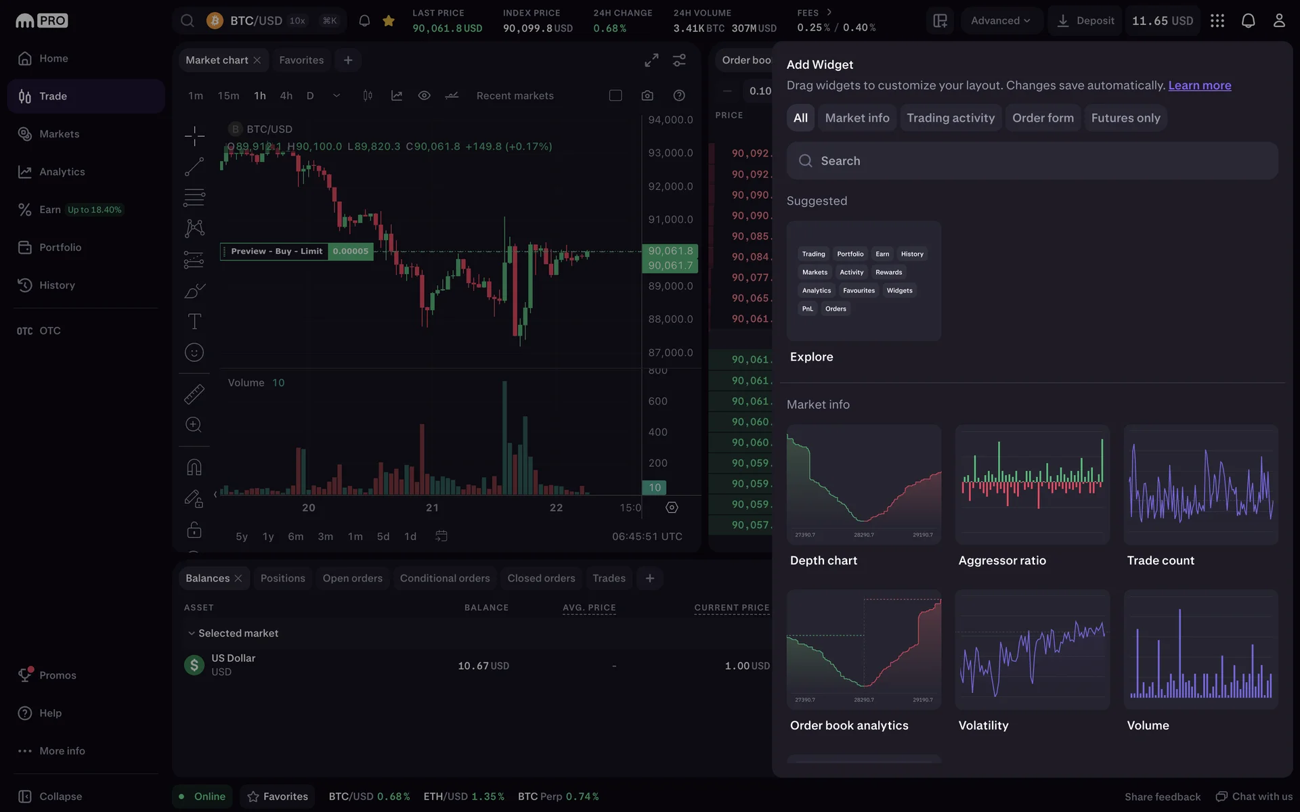Collapse the Selected market group

coord(192,633)
